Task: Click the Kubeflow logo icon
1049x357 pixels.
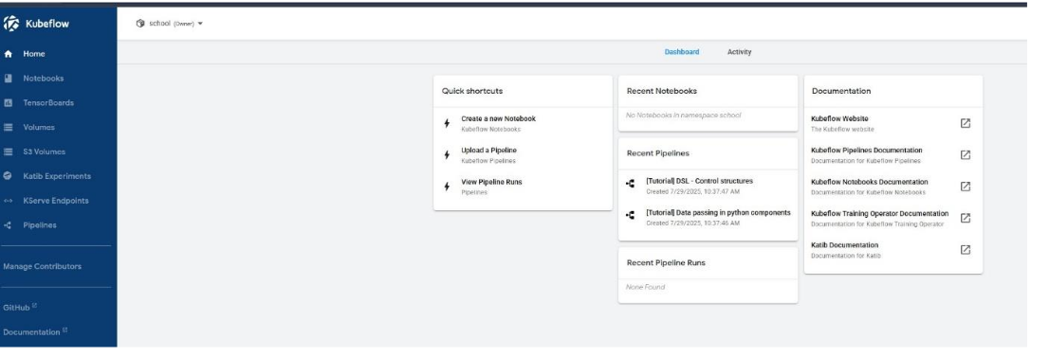Action: click(11, 24)
